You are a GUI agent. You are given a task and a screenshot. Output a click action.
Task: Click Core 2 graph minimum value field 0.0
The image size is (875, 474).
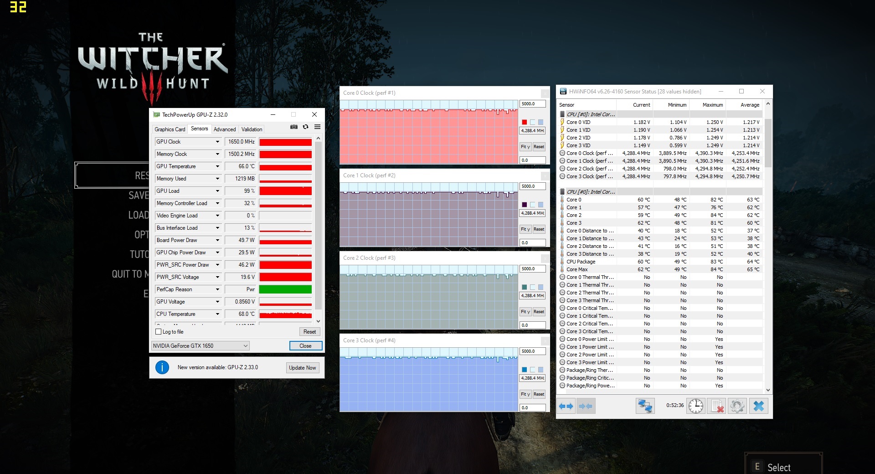[x=532, y=325]
